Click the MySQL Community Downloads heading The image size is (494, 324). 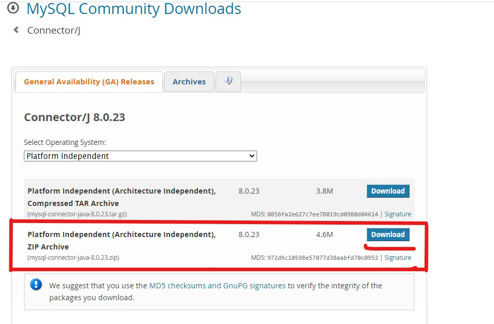pyautogui.click(x=134, y=8)
